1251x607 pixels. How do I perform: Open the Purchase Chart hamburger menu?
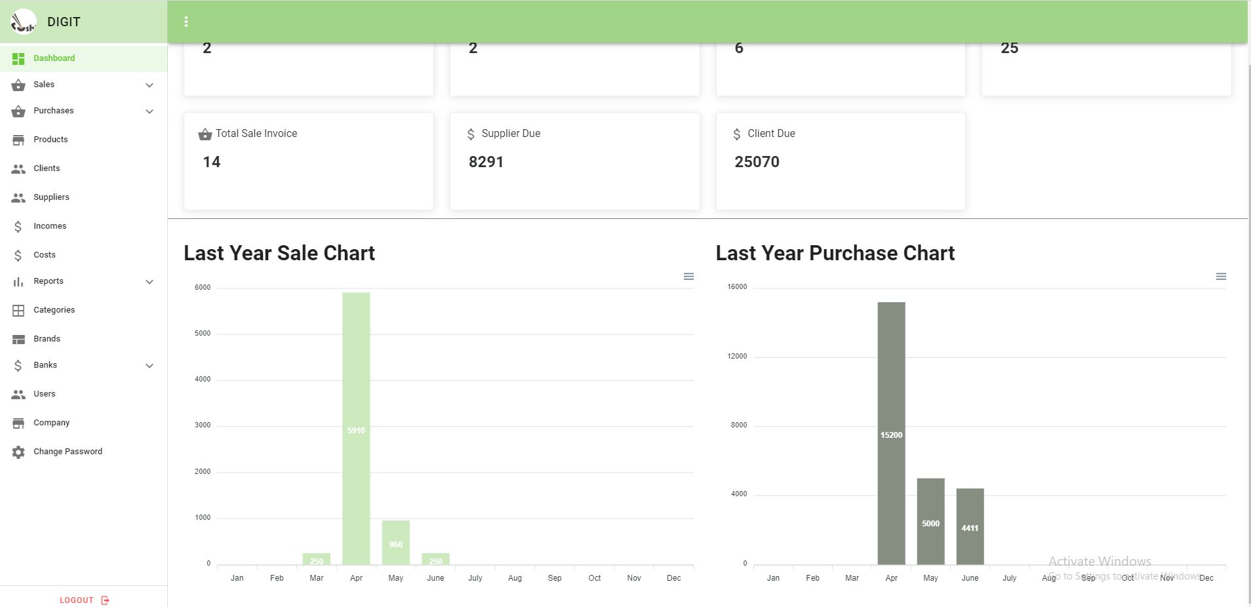coord(1221,277)
